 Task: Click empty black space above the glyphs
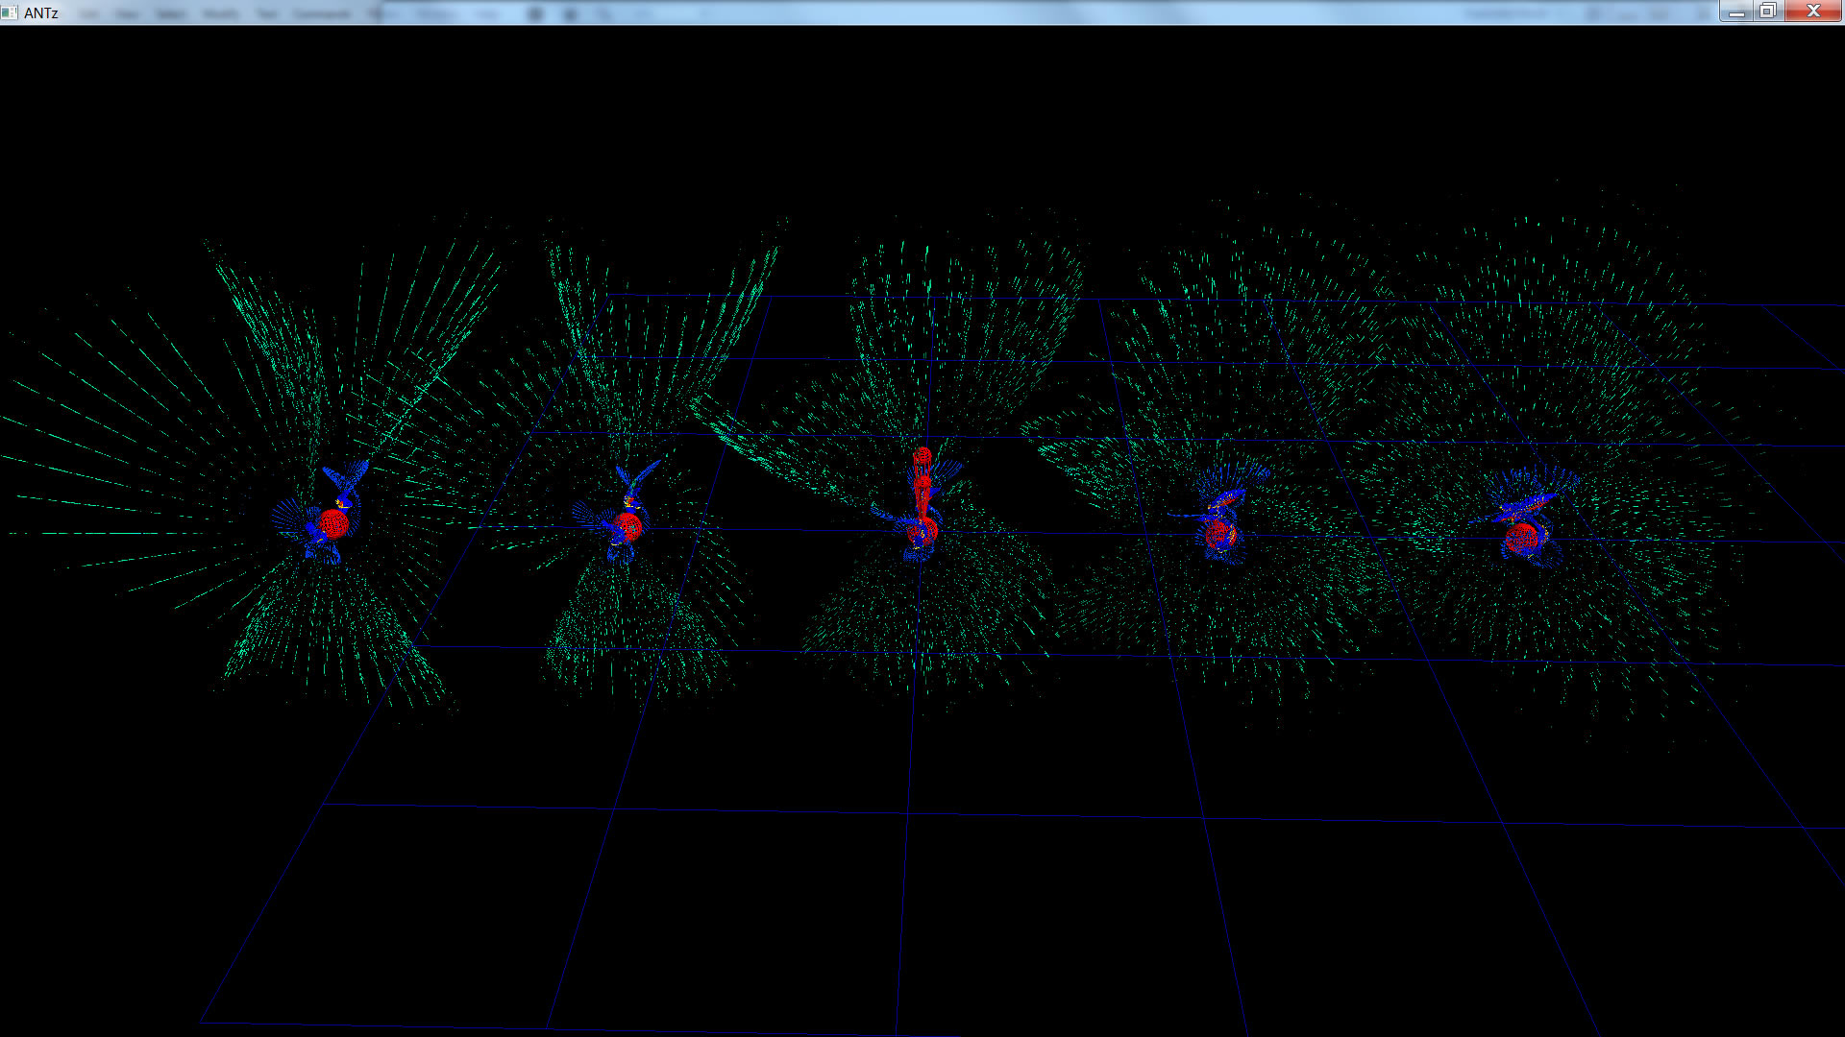pos(922,115)
